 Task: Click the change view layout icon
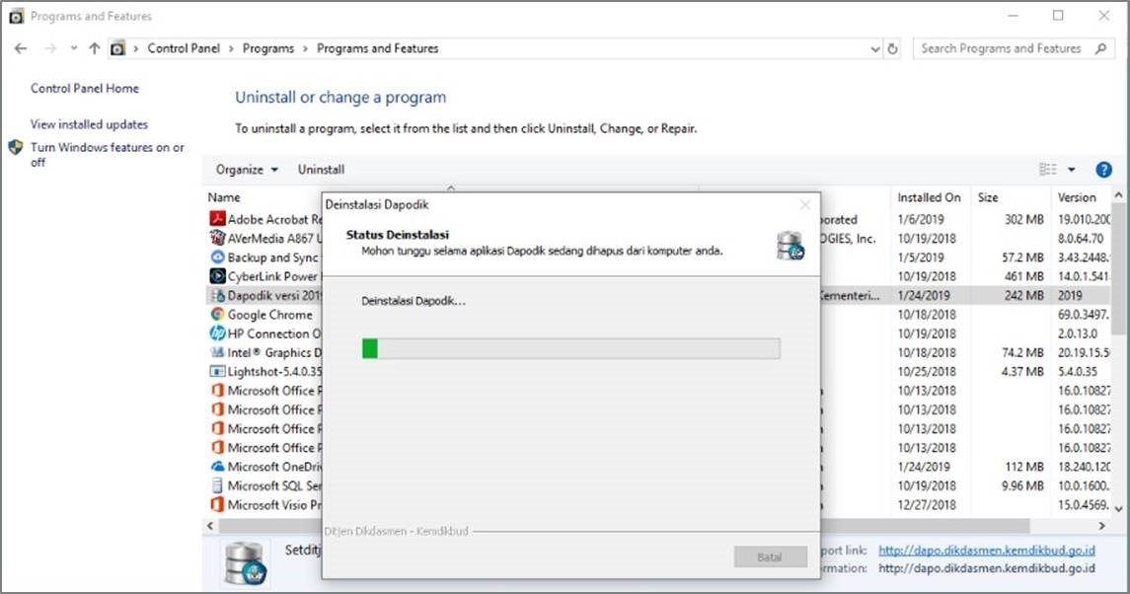pos(1047,170)
